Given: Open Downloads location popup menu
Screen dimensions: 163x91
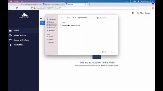Looking at the screenshot, I should tap(88, 18).
